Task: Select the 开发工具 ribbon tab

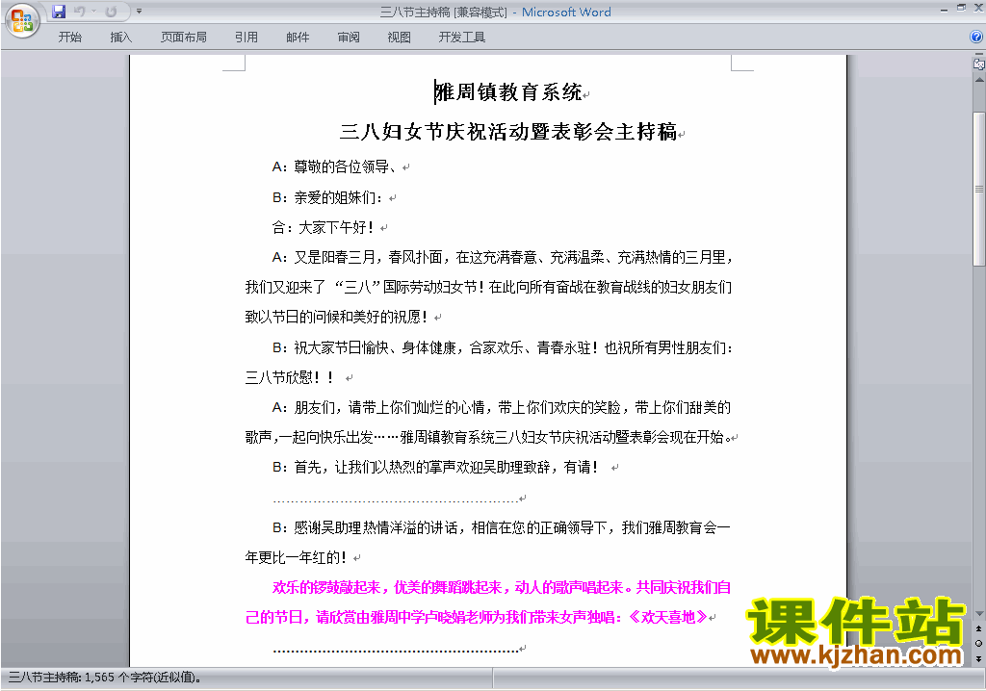Action: click(x=462, y=38)
